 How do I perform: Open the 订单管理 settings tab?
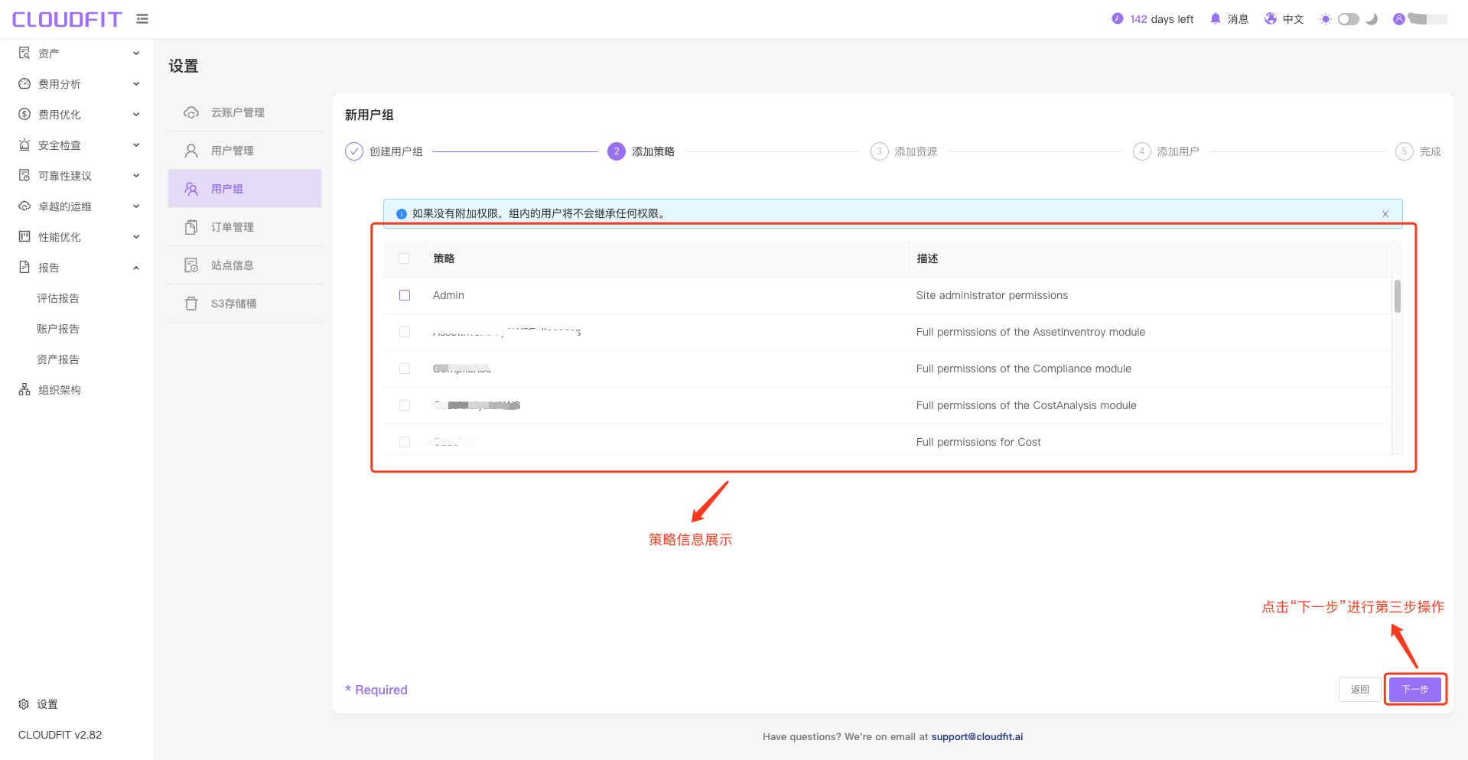(245, 227)
